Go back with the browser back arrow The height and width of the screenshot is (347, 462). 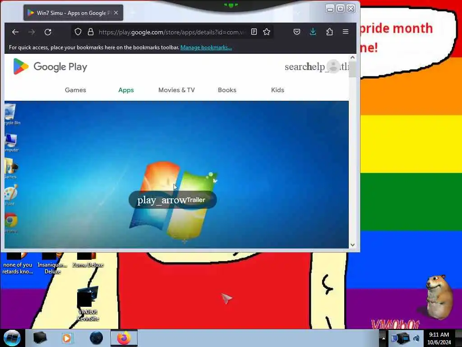click(x=15, y=32)
